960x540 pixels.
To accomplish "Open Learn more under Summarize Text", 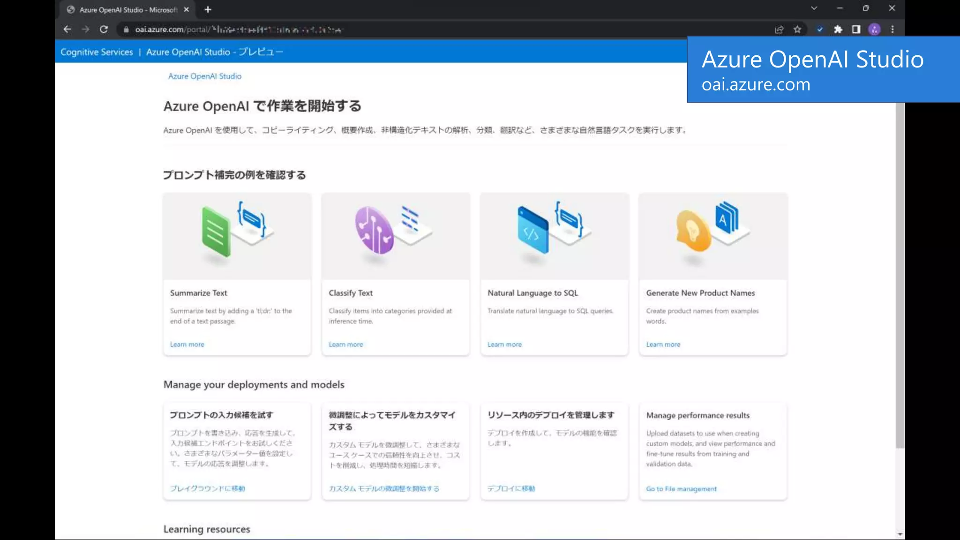I will click(x=187, y=345).
